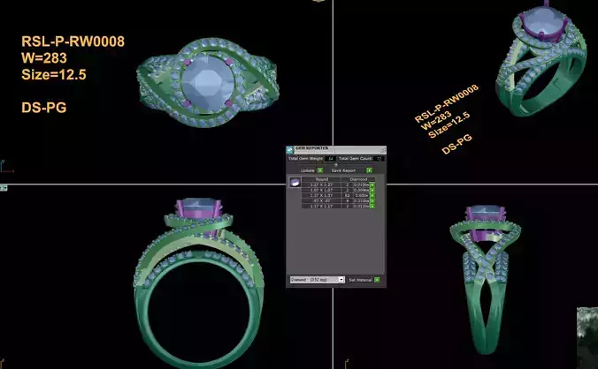Select the center stone in top view ring
The width and height of the screenshot is (598, 369).
(208, 84)
